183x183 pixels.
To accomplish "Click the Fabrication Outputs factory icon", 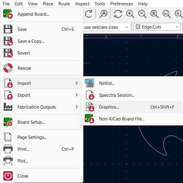I will [8, 107].
